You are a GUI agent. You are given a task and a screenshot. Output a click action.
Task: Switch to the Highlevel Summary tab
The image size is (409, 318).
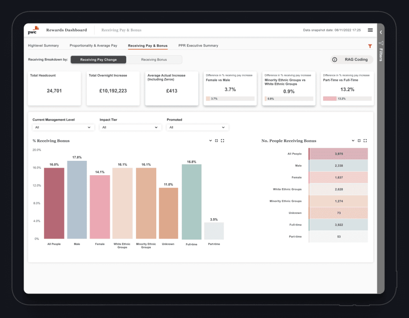pyautogui.click(x=43, y=46)
